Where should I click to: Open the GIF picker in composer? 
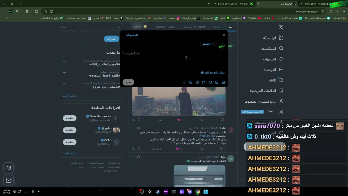tap(217, 82)
